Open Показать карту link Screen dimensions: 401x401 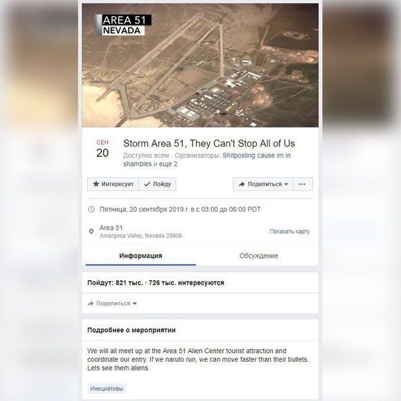[x=289, y=232]
